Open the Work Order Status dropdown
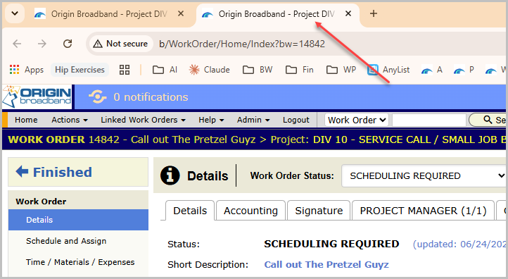Image resolution: width=508 pixels, height=279 pixels. point(424,175)
